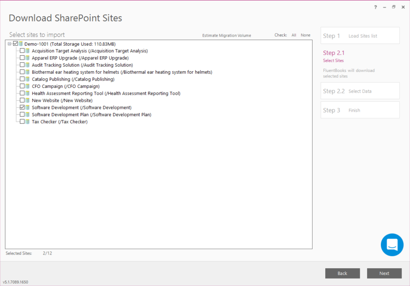410x286 pixels.
Task: Click Estimate Migration Volume link
Action: tap(227, 36)
